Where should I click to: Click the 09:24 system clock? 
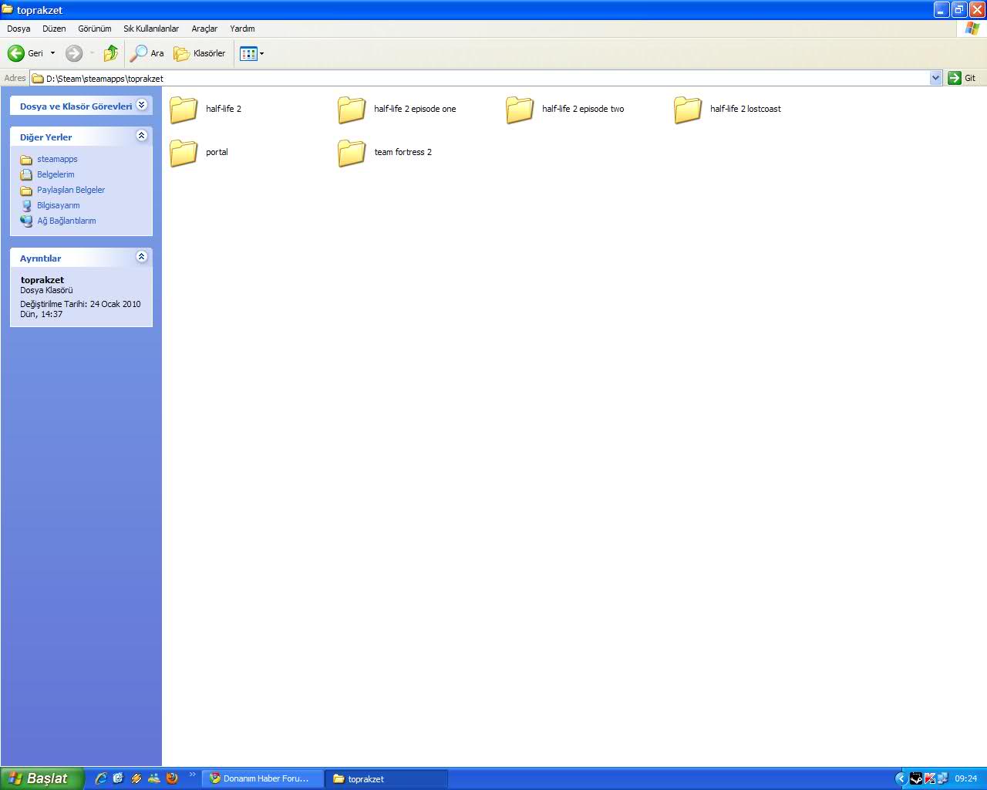point(965,778)
